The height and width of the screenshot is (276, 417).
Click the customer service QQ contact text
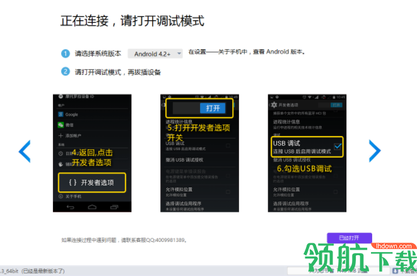point(124,240)
